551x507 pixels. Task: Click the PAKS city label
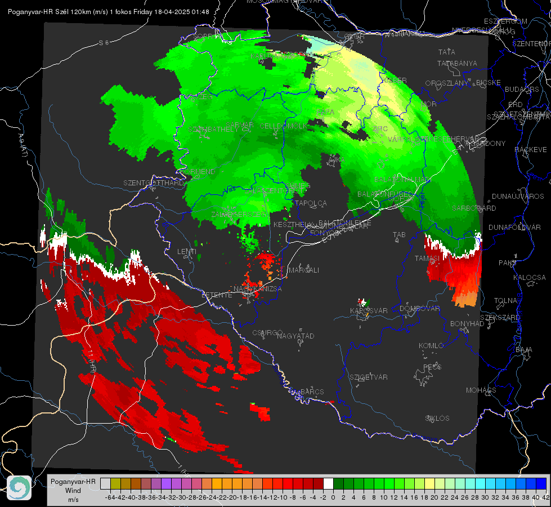click(x=507, y=263)
